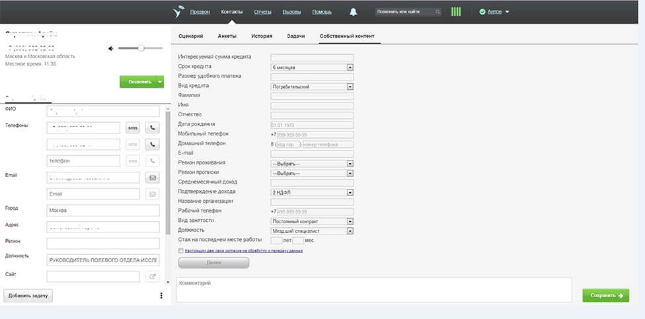
Task: Open the Вид кредита dropdown
Action: [350, 87]
